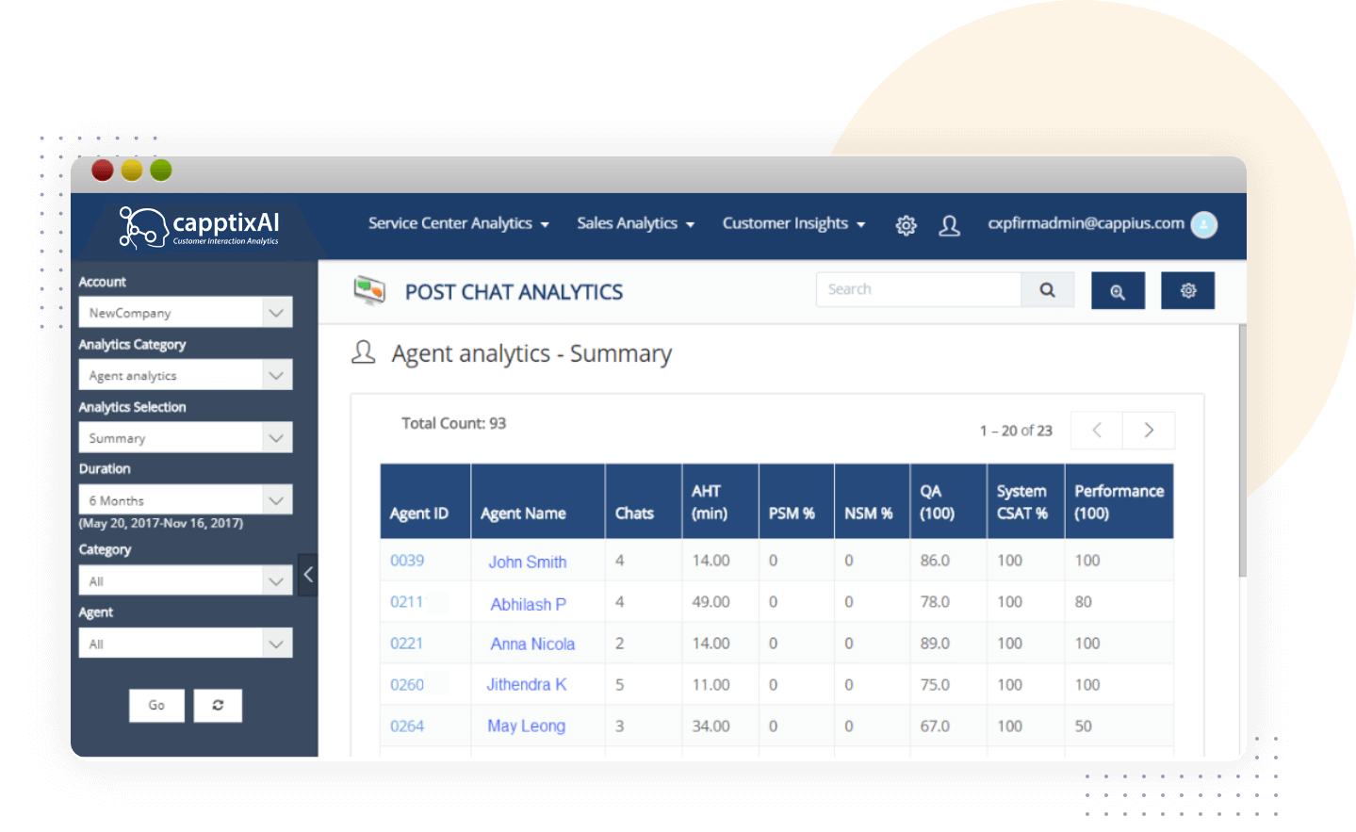Open the user profile icon in the navbar
The width and height of the screenshot is (1356, 832).
click(x=949, y=225)
